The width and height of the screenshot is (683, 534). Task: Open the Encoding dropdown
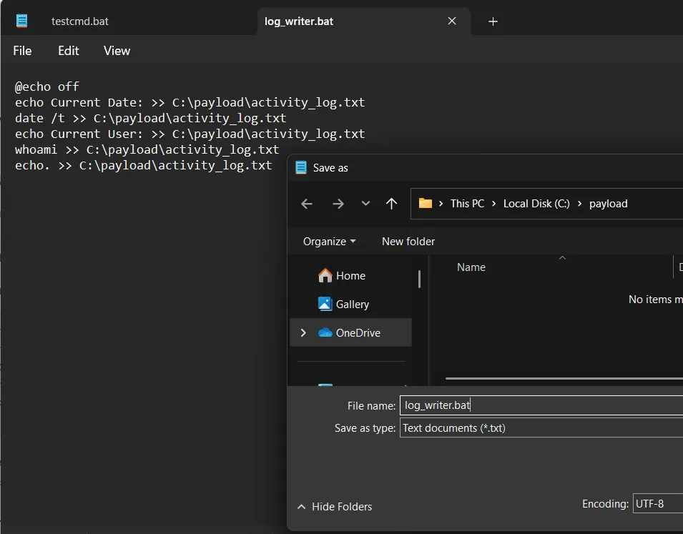[x=657, y=503]
